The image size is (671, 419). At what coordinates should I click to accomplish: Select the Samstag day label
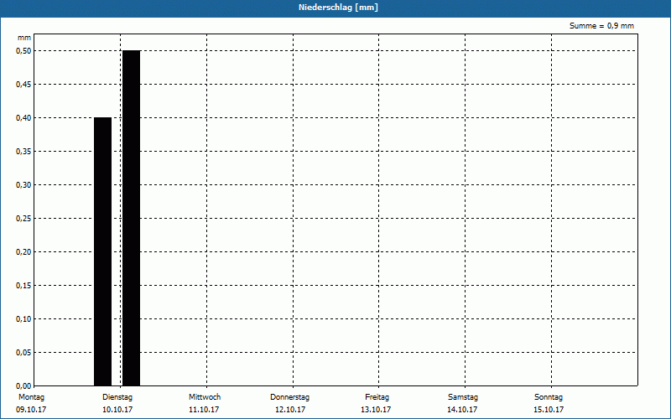pos(463,396)
